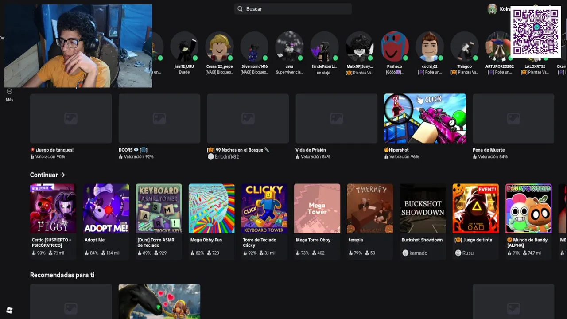This screenshot has height=319, width=567.
Task: Open the Adopt Me! game thumbnail
Action: (x=106, y=208)
